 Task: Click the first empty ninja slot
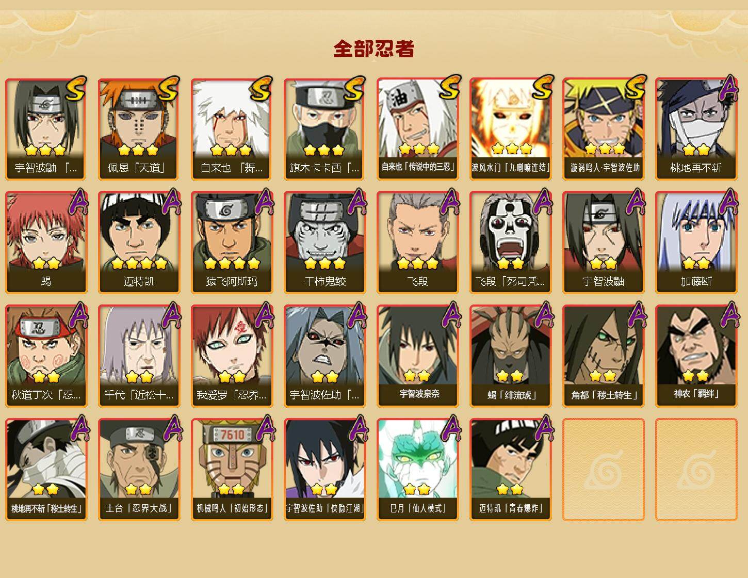click(604, 470)
